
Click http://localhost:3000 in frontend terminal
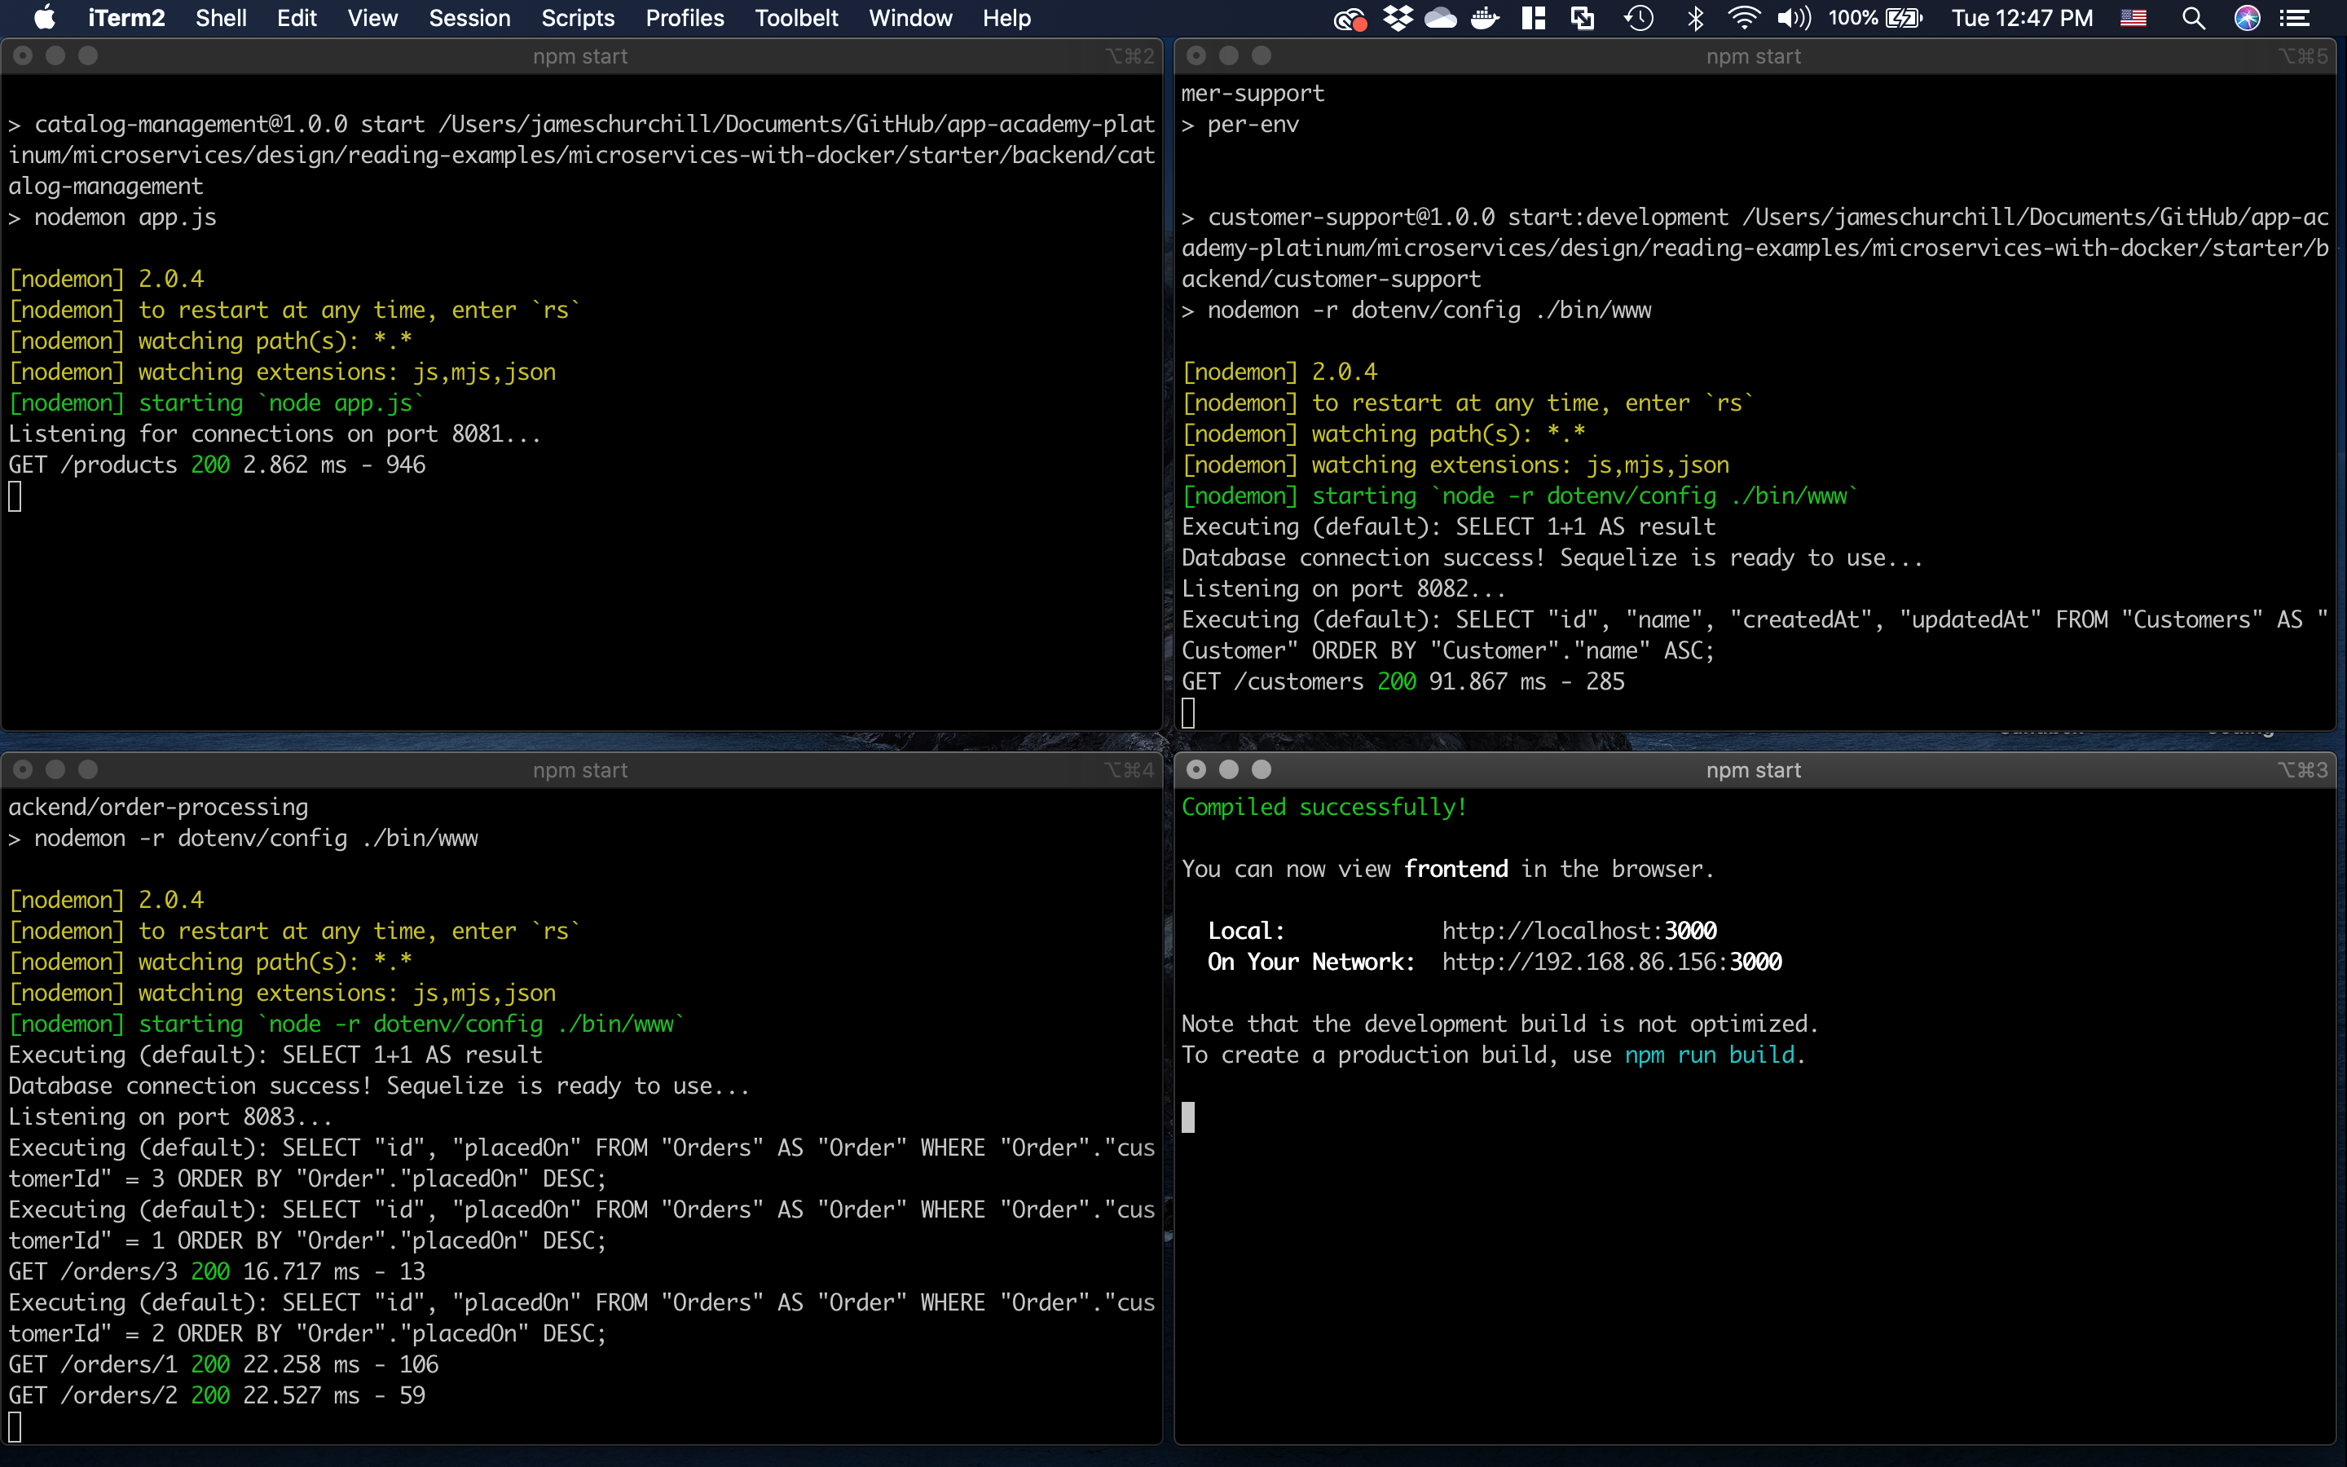(x=1579, y=931)
